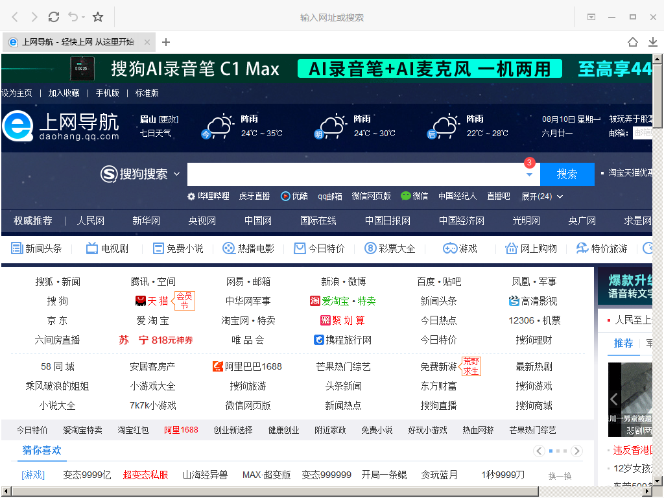View day-after weather icon marked 后

pyautogui.click(x=444, y=126)
